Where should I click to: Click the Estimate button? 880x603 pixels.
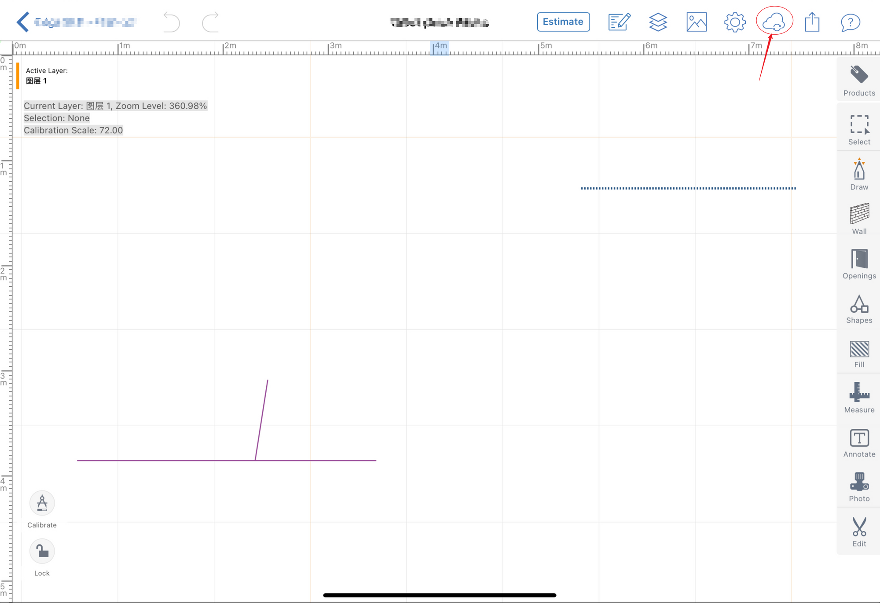coord(563,22)
